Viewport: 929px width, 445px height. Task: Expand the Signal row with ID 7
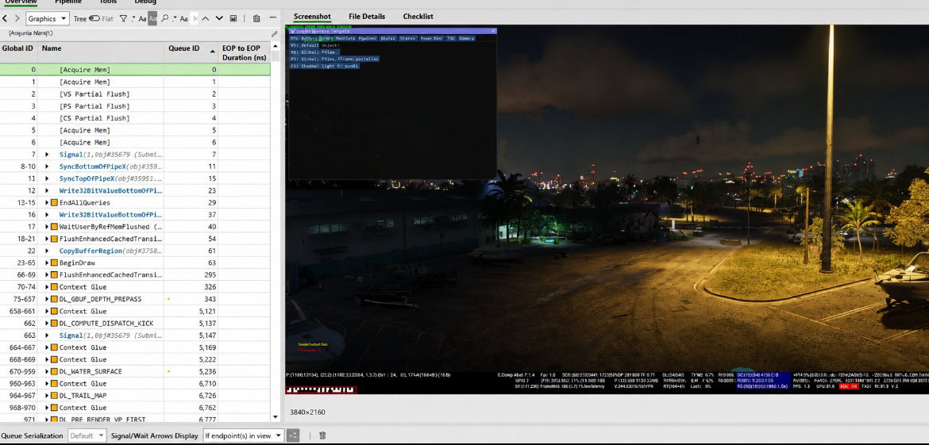(47, 155)
